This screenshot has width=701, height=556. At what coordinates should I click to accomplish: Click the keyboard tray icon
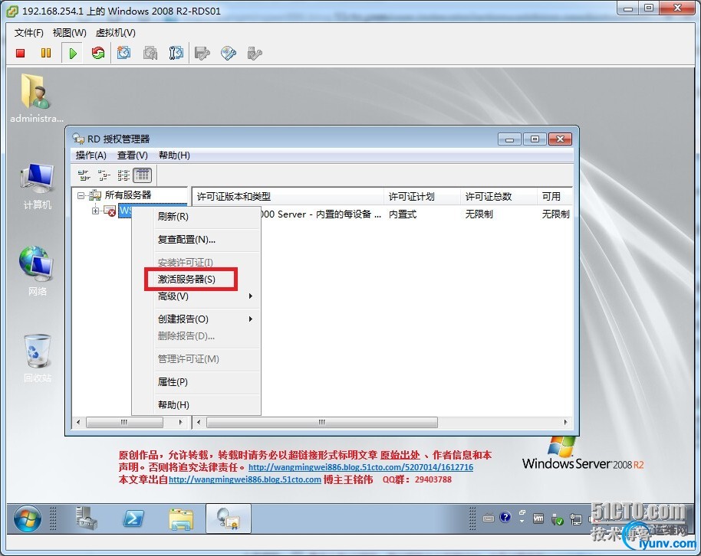point(489,518)
